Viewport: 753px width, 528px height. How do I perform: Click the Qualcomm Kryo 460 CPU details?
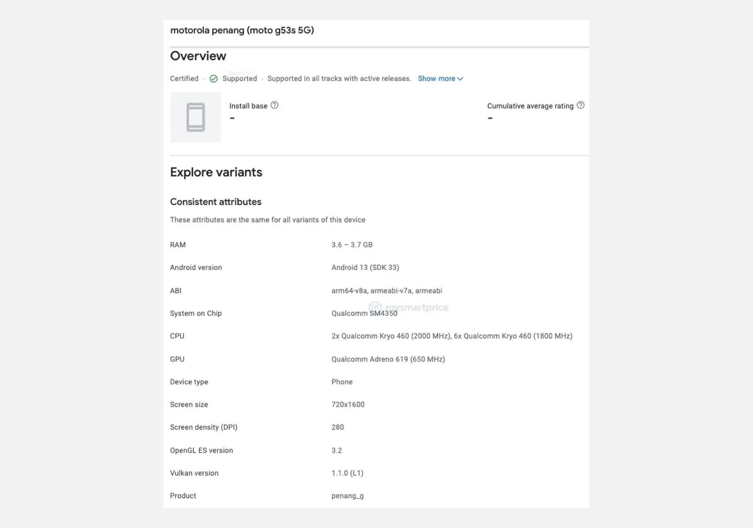tap(452, 336)
